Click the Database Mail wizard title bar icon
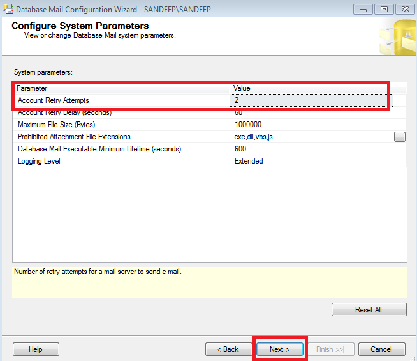This screenshot has width=417, height=361. [x=8, y=9]
